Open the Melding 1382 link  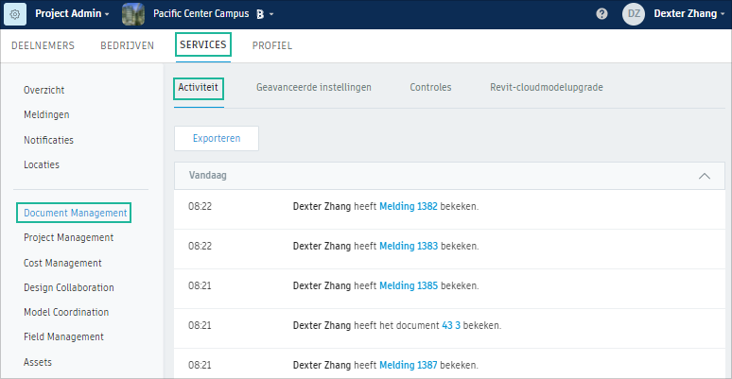[408, 206]
